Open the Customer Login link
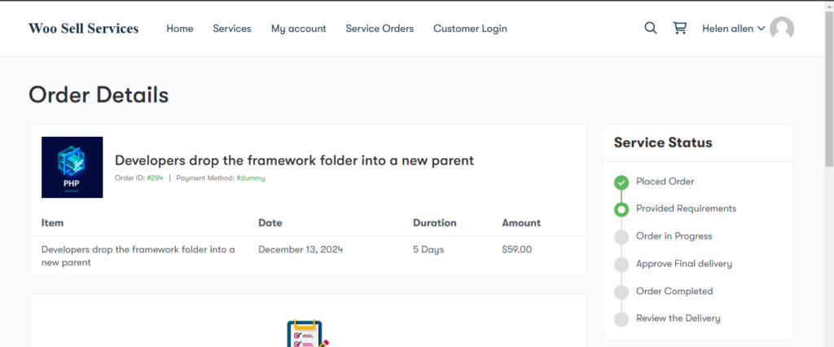 (x=470, y=29)
